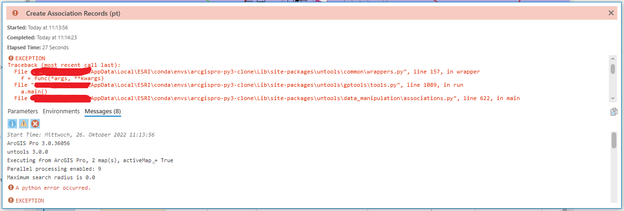Select the wrappers.py line 157 traceback entry

point(247,72)
